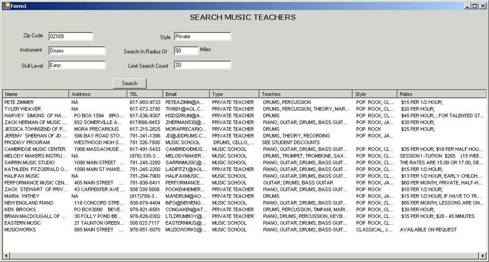Viewport: 489px width, 262px height.
Task: Click the Rates column header
Action: (441, 94)
